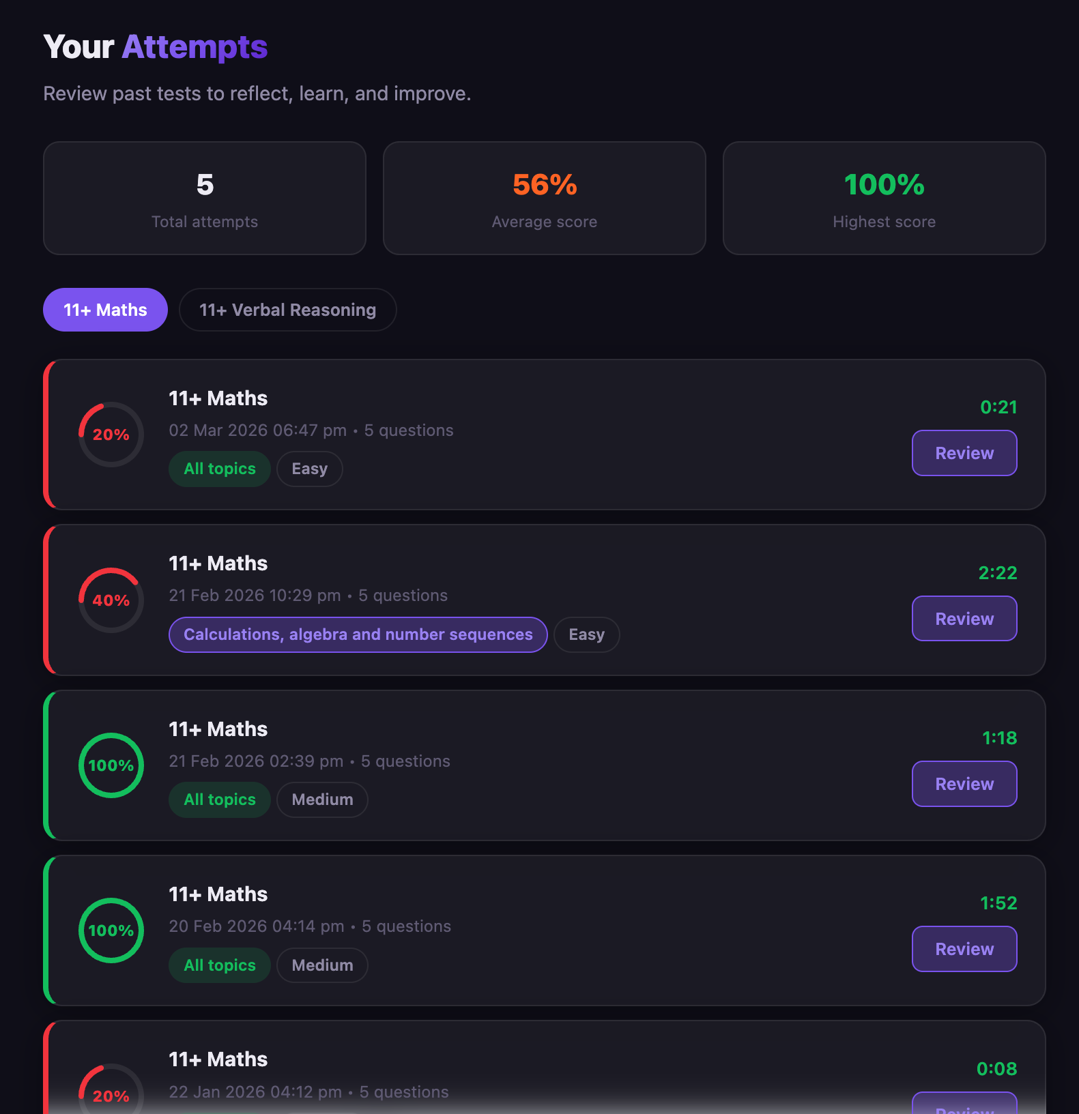Click the 20% score ring for 02 Mar
This screenshot has width=1079, height=1114.
click(111, 435)
